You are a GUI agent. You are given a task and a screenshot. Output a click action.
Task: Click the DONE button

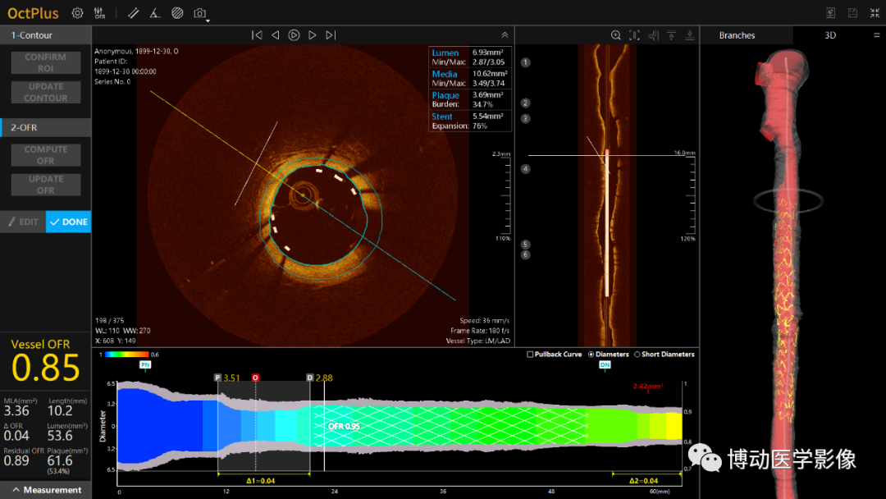coord(68,222)
